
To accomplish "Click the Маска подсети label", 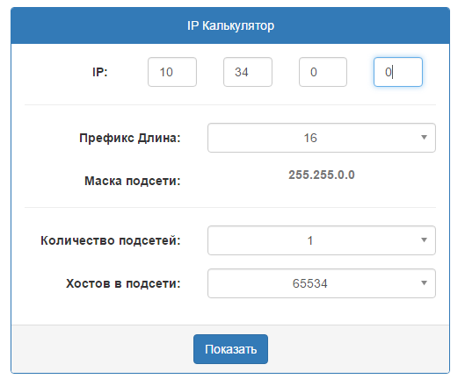I will pos(133,181).
